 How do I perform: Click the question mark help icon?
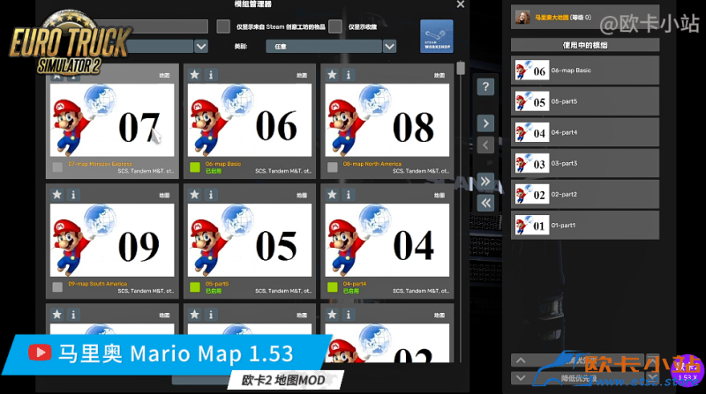coord(485,86)
